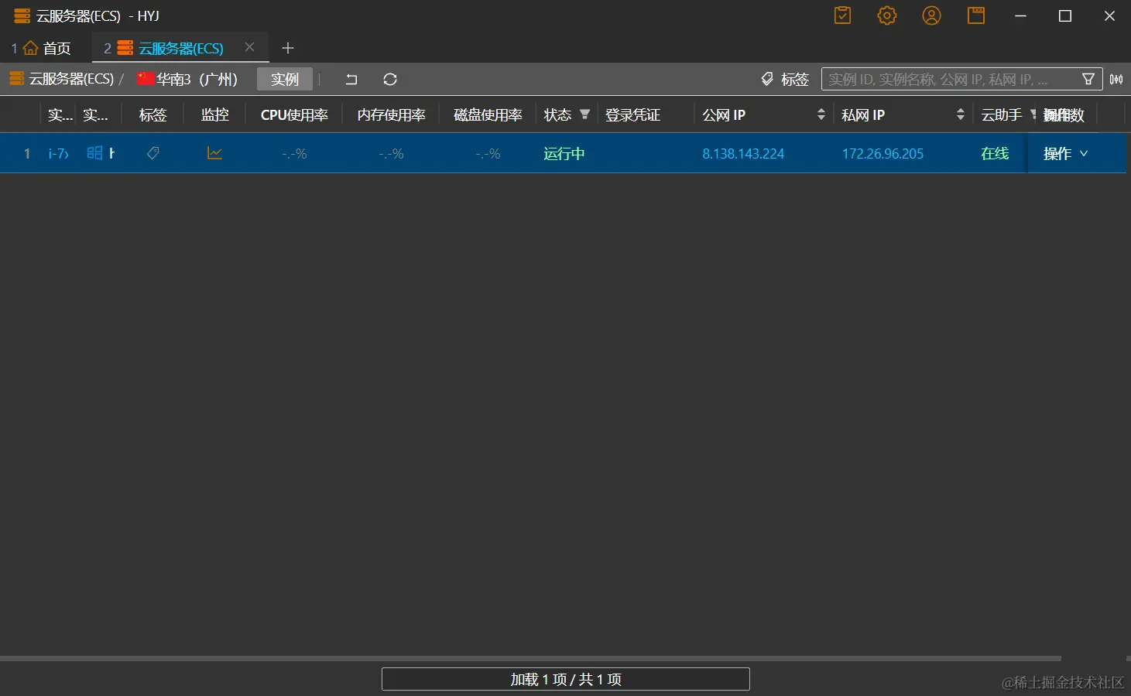Open the task checklist icon in title bar

click(x=842, y=15)
